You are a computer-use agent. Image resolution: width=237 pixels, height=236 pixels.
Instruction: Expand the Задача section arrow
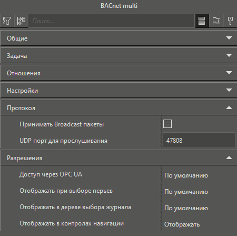click(229, 55)
